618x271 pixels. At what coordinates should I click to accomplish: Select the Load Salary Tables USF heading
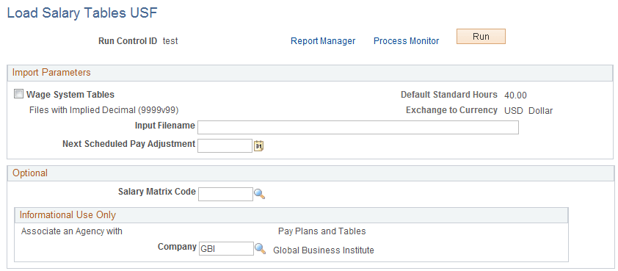[82, 13]
